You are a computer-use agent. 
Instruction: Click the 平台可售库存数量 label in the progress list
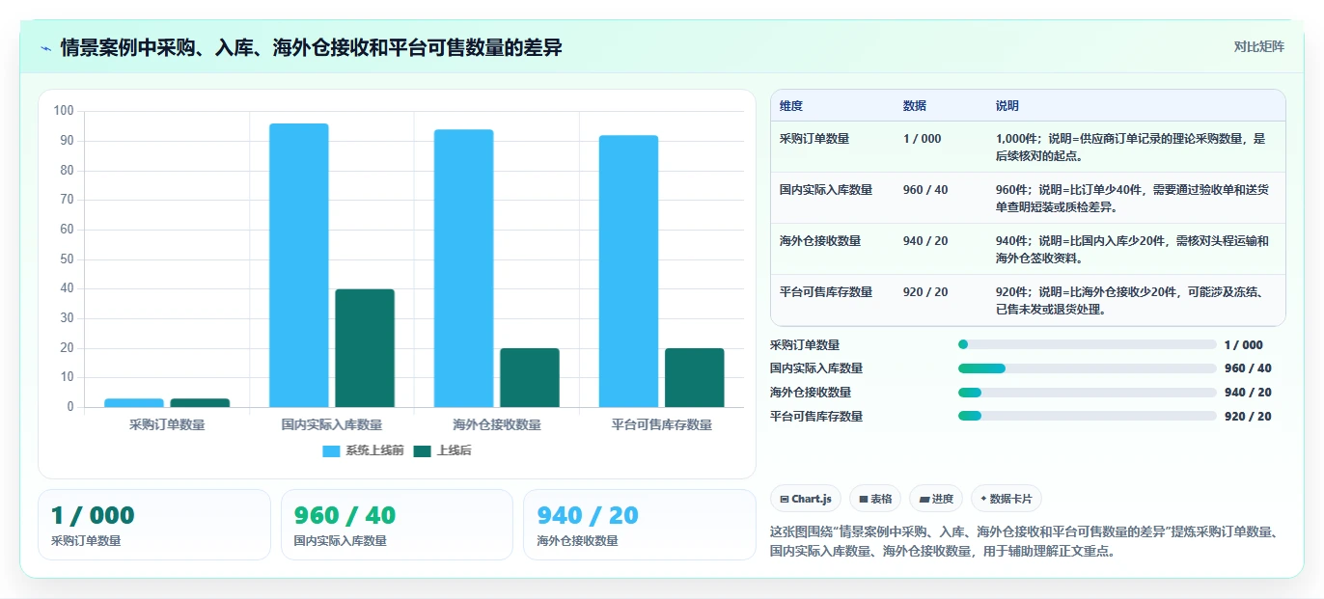816,417
